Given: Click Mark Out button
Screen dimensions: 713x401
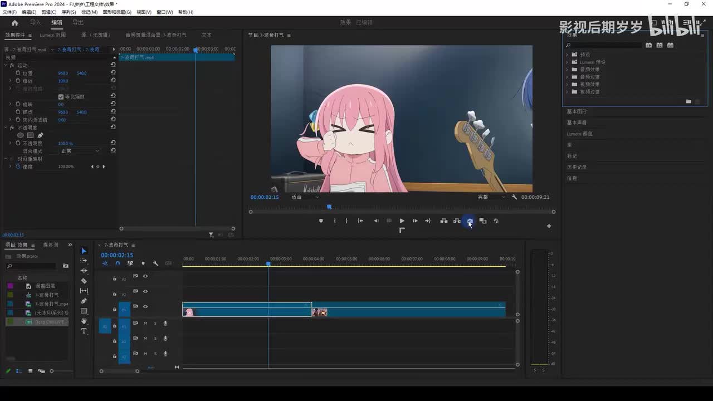Looking at the screenshot, I should coord(346,221).
